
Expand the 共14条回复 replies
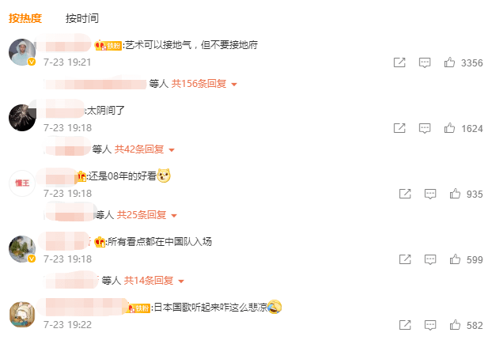point(154,281)
